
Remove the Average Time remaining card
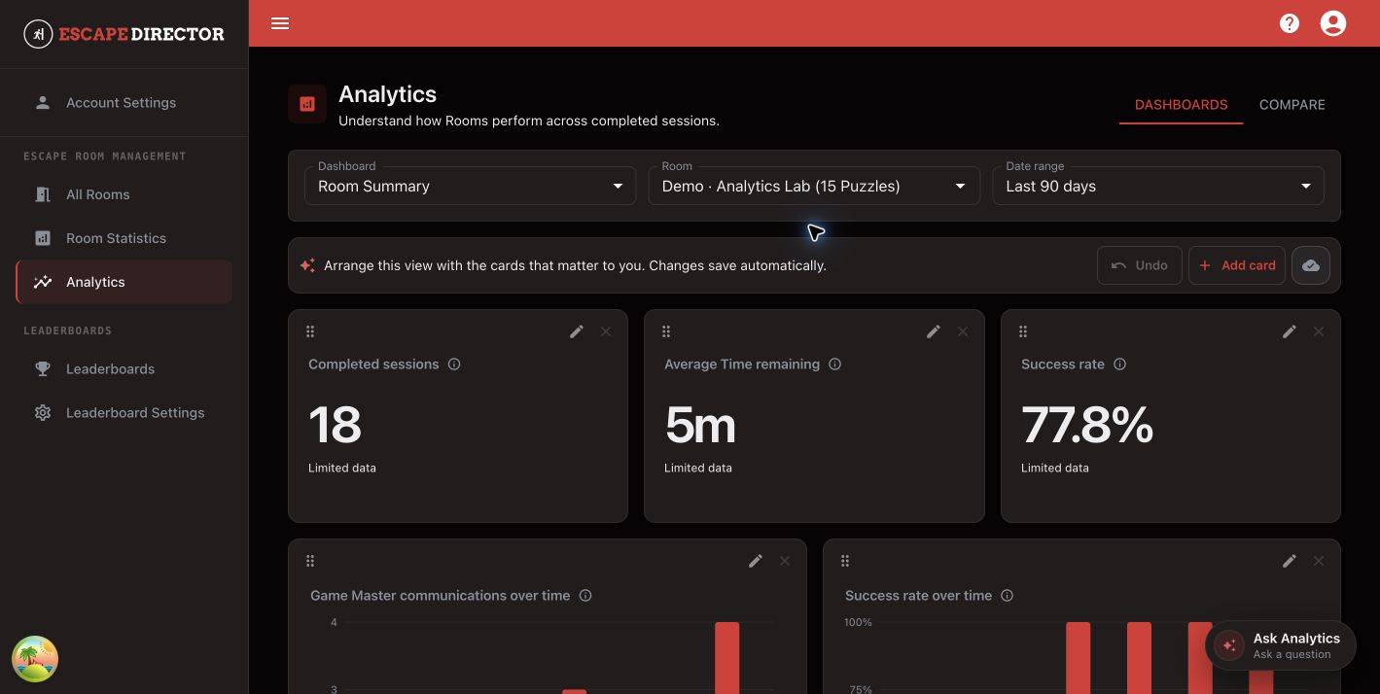[963, 331]
